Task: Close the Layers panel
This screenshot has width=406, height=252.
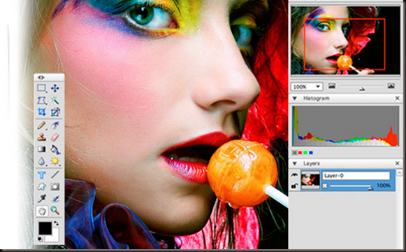Action: (x=397, y=163)
